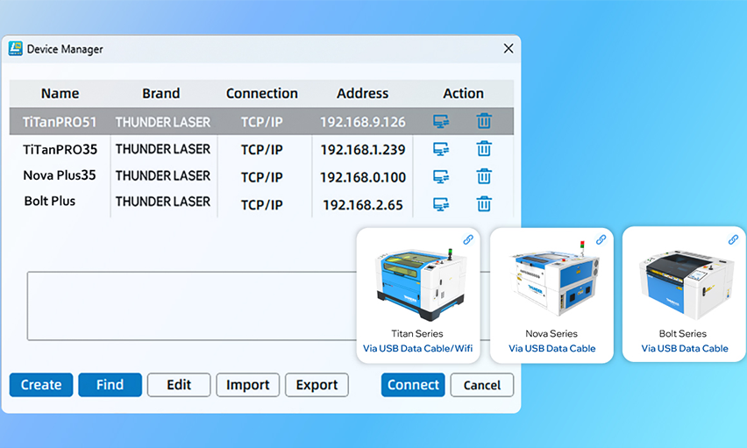Click the address 192.168.2.65
The width and height of the screenshot is (747, 448).
pyautogui.click(x=363, y=205)
